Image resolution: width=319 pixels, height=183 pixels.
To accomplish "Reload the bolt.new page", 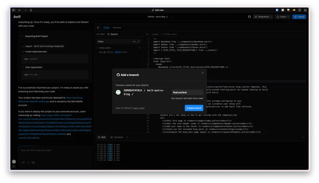I will pyautogui.click(x=31, y=10).
